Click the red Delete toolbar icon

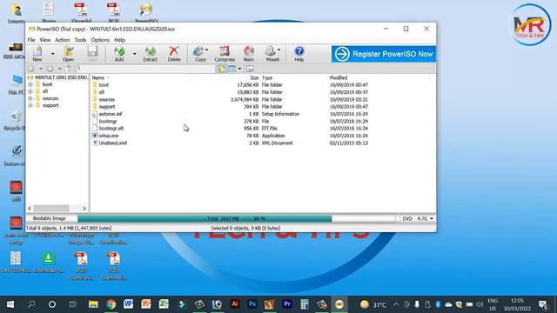click(174, 54)
